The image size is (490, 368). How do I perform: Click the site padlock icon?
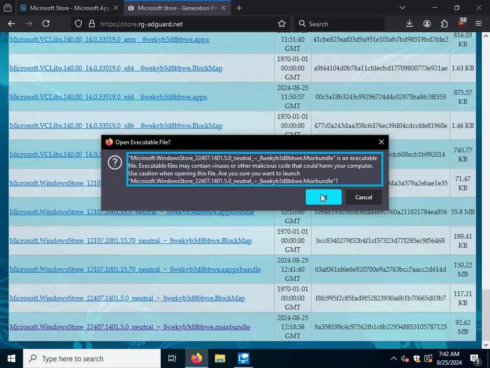point(91,24)
